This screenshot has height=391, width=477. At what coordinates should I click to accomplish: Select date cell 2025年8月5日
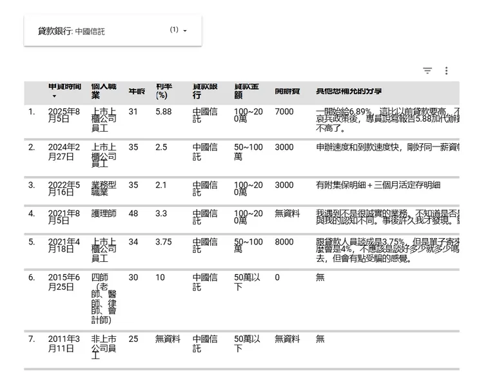pos(64,115)
